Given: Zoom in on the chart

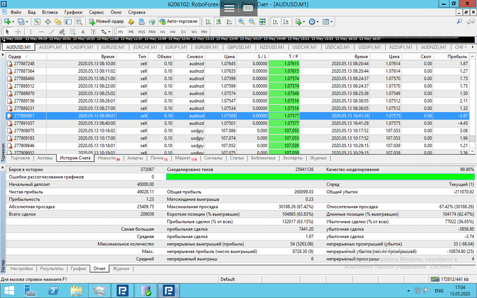Looking at the screenshot, I should (x=241, y=21).
